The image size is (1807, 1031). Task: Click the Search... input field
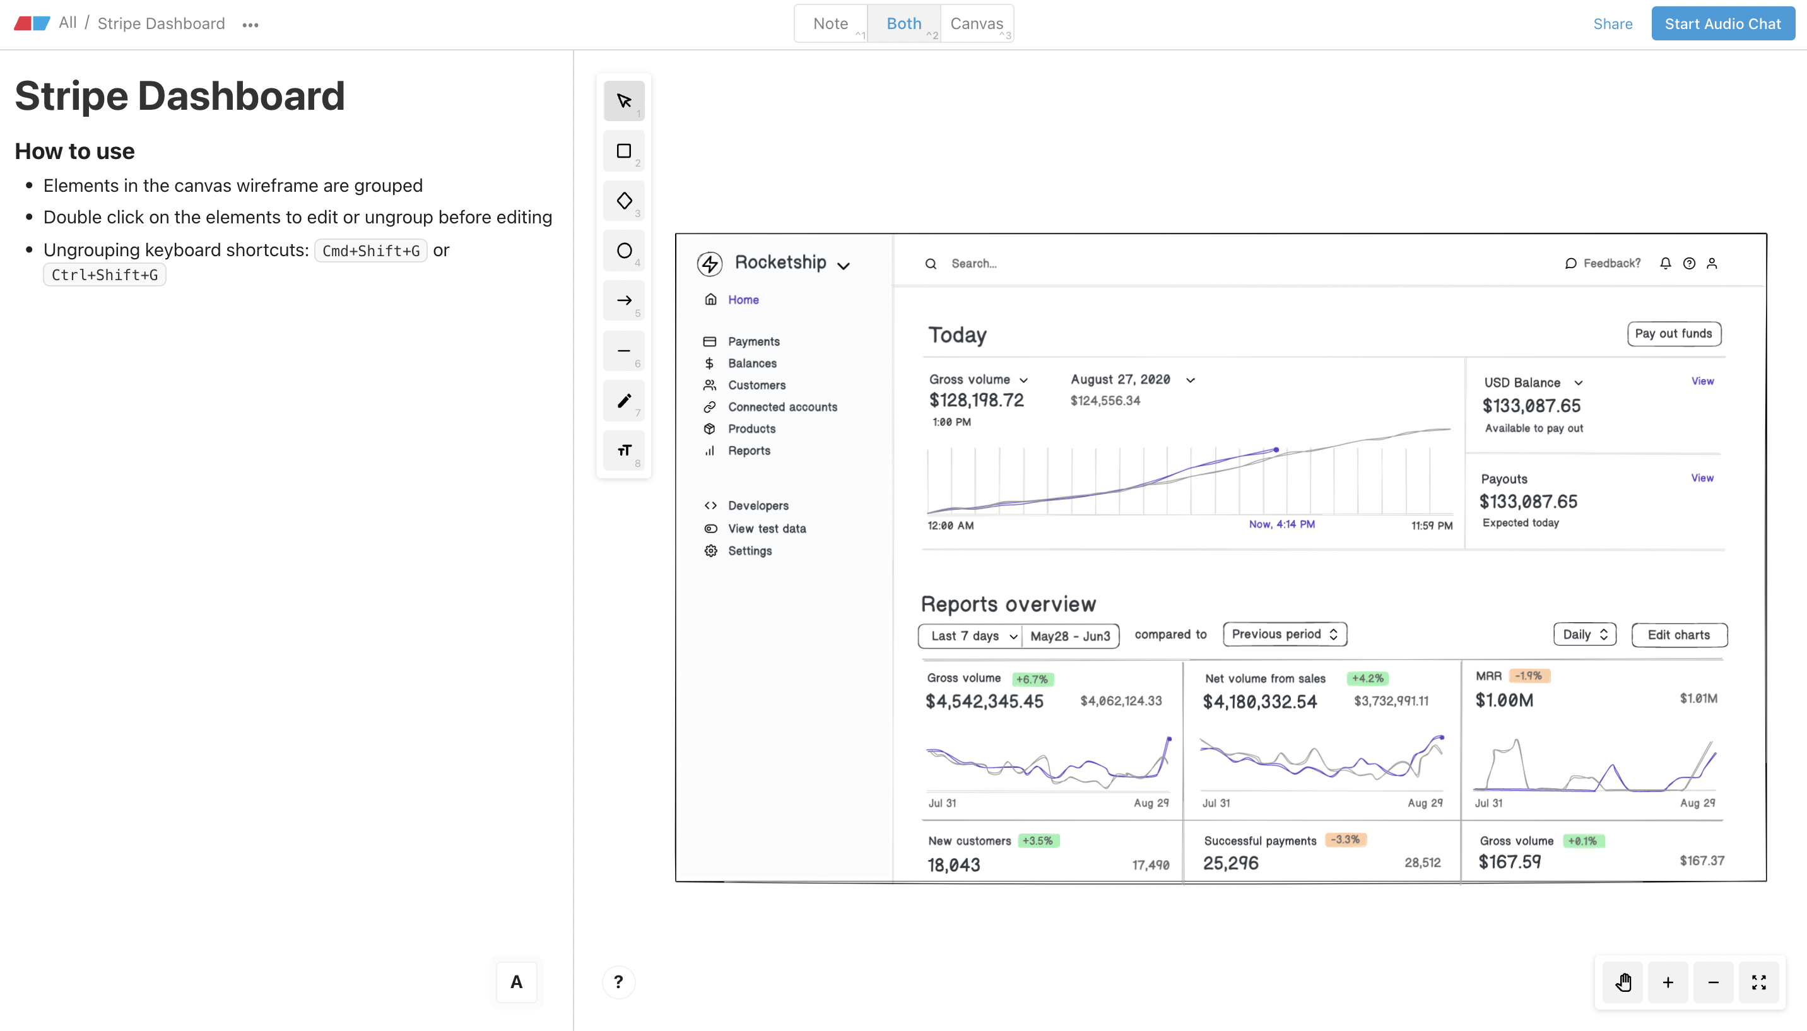[x=974, y=263]
